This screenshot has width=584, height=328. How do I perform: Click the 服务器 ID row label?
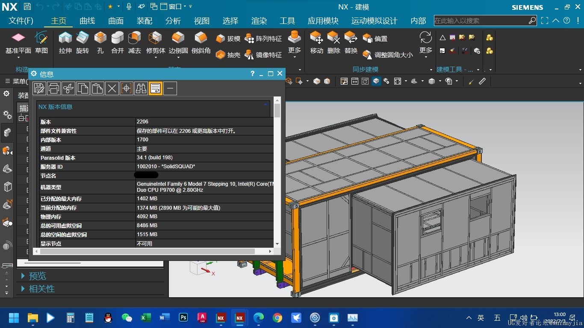point(51,167)
